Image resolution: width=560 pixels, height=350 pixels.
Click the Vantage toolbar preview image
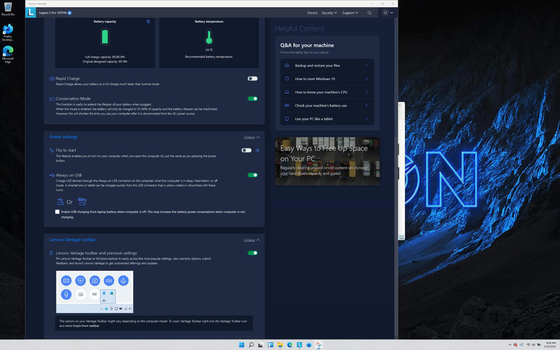coord(94,292)
